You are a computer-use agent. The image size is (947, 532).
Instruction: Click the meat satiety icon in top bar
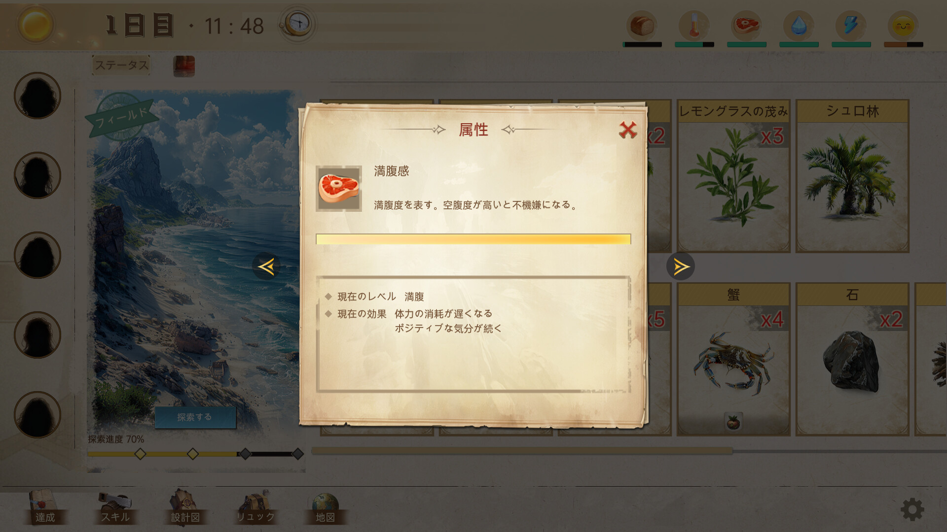click(746, 26)
